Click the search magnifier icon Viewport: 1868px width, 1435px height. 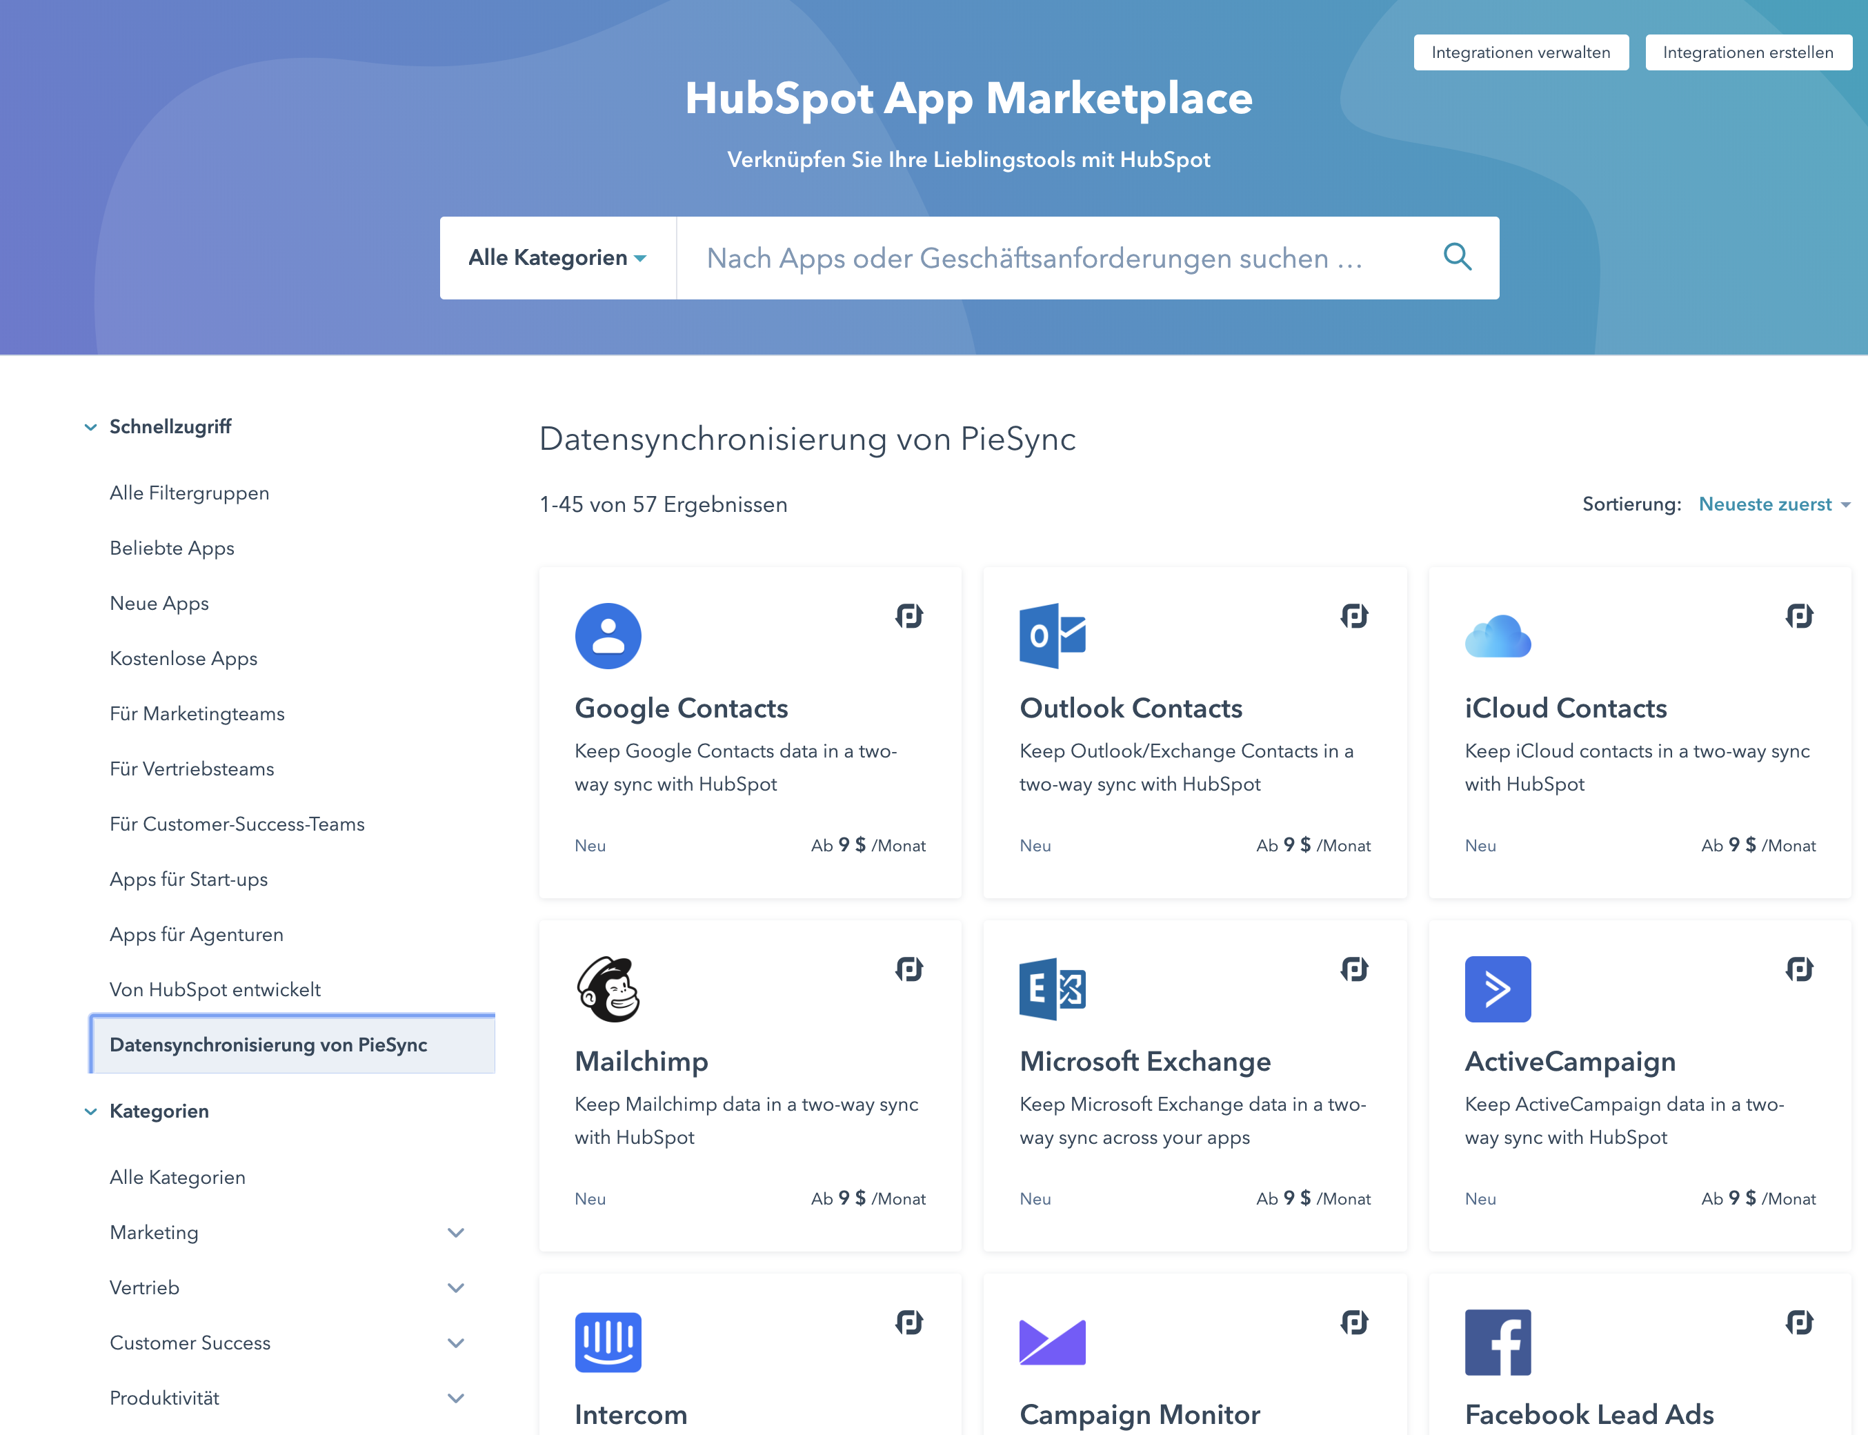pos(1457,257)
